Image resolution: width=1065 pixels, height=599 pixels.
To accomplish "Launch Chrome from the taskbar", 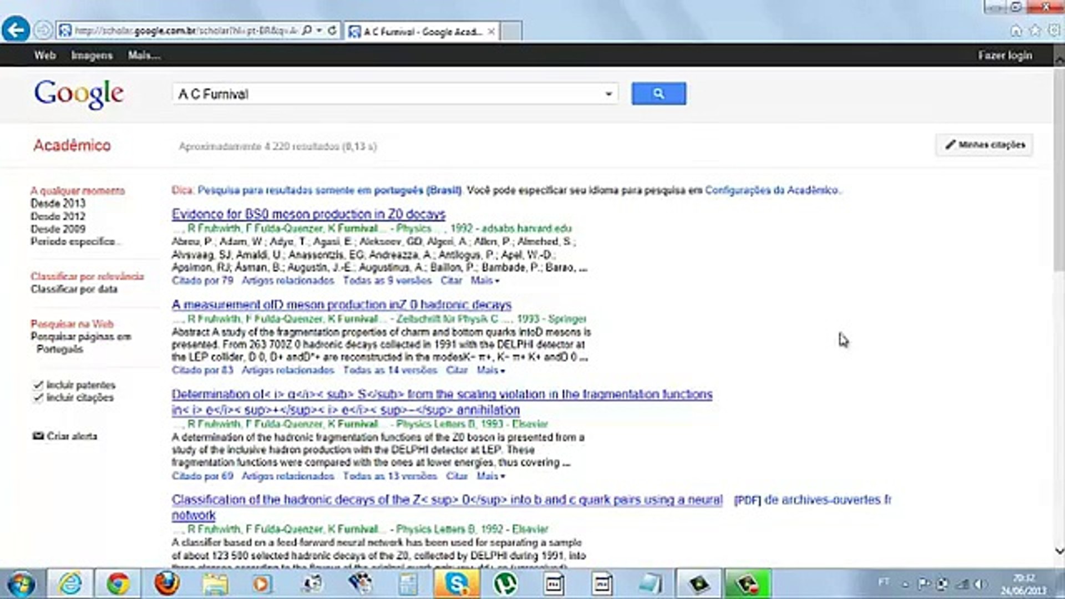I will [x=118, y=583].
